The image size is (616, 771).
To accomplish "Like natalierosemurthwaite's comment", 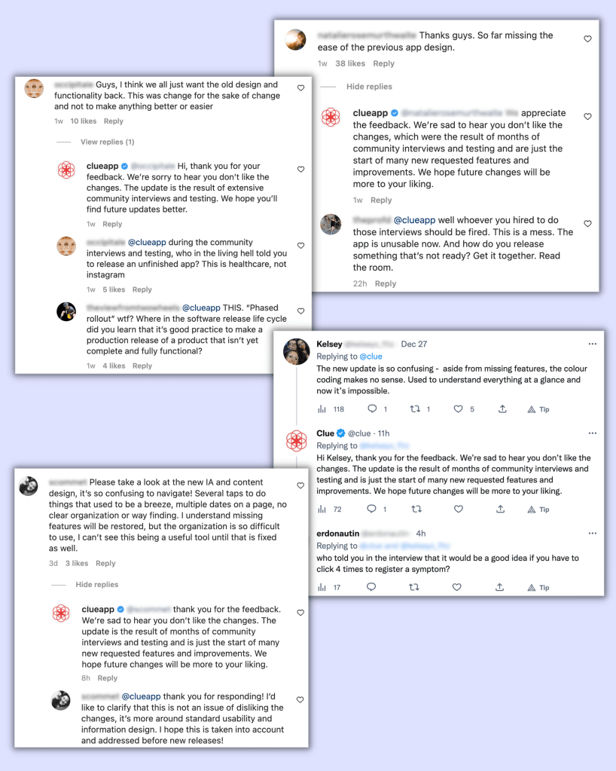I will click(x=587, y=39).
